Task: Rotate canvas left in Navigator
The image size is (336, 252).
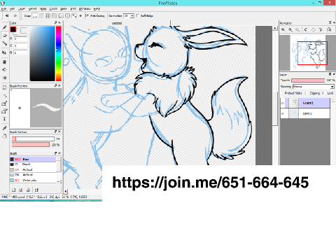Action: click(306, 29)
